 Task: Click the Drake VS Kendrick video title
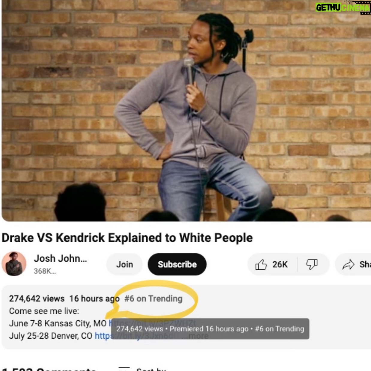pyautogui.click(x=127, y=238)
